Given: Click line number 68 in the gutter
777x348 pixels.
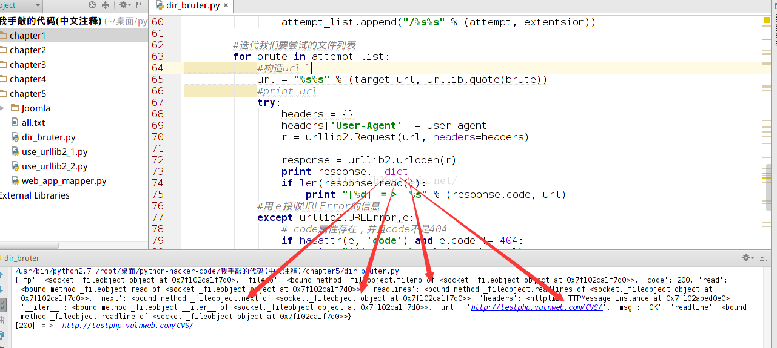Looking at the screenshot, I should pos(158,114).
